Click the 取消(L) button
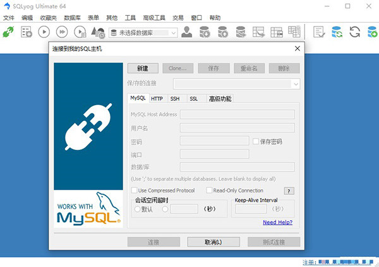Viewport: 379px width, 267px height. (x=214, y=242)
